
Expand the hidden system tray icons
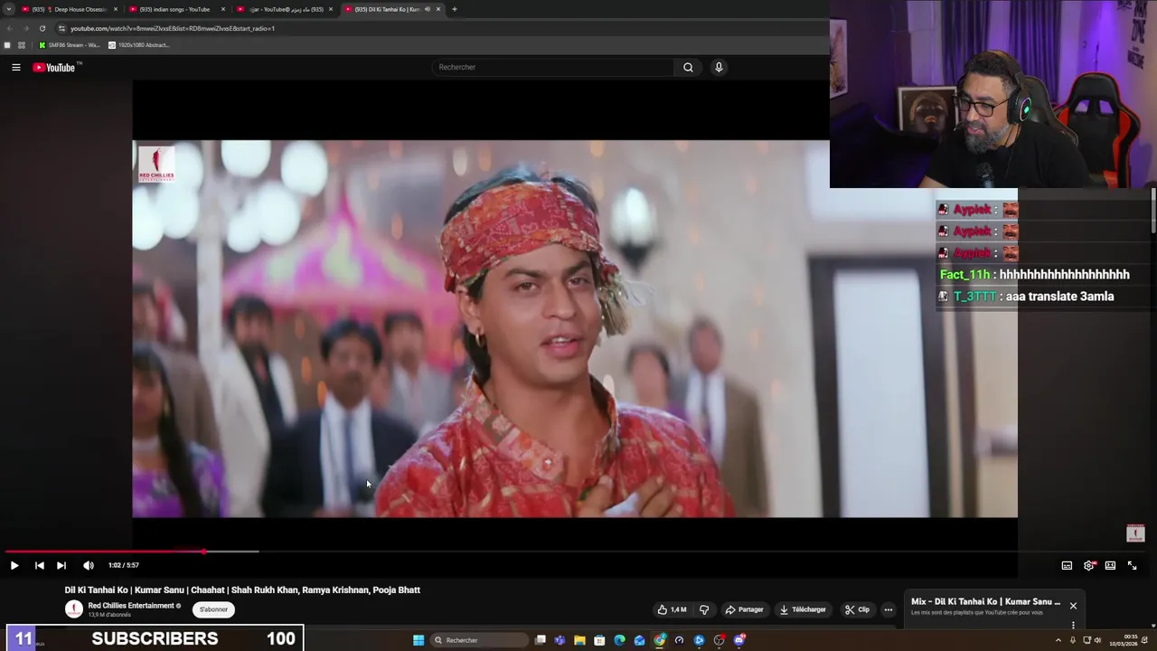coord(1058,640)
